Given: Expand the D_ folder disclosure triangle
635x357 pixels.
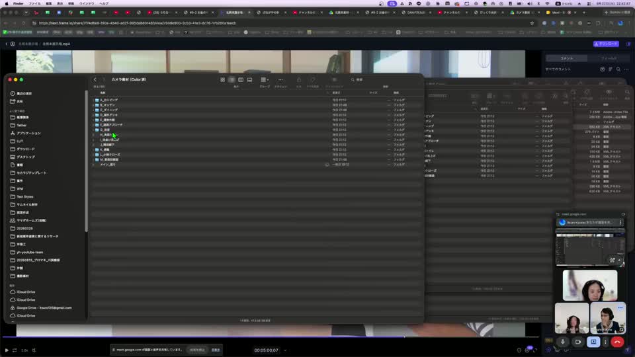Looking at the screenshot, I should 93,115.
